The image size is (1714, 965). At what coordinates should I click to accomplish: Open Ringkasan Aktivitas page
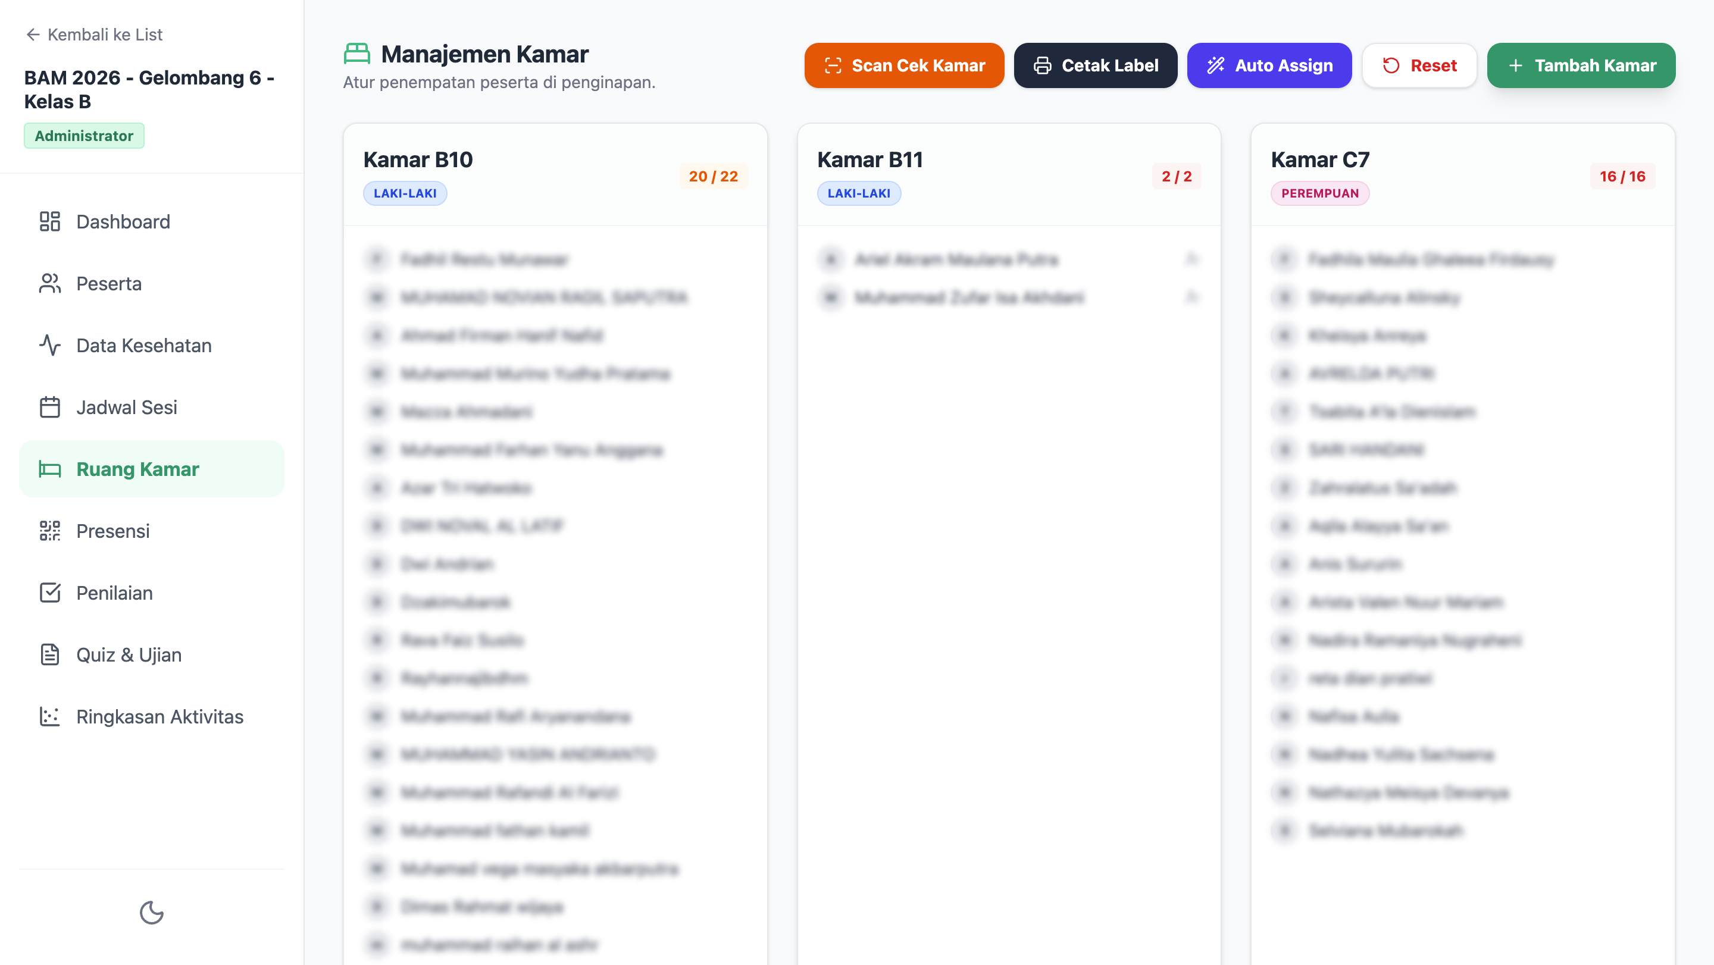click(152, 716)
